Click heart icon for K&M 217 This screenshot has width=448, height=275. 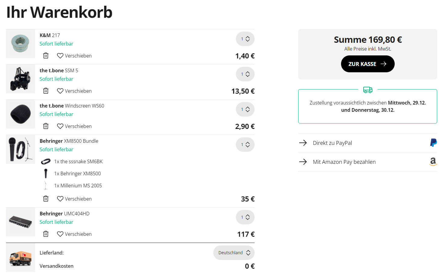pyautogui.click(x=60, y=56)
